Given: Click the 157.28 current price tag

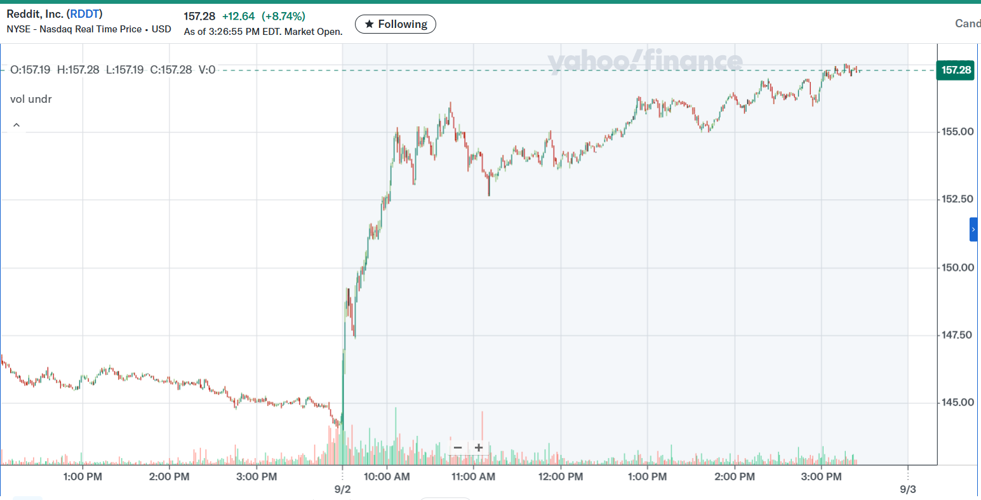Looking at the screenshot, I should [x=956, y=70].
